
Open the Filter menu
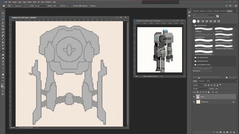click(35, 2)
